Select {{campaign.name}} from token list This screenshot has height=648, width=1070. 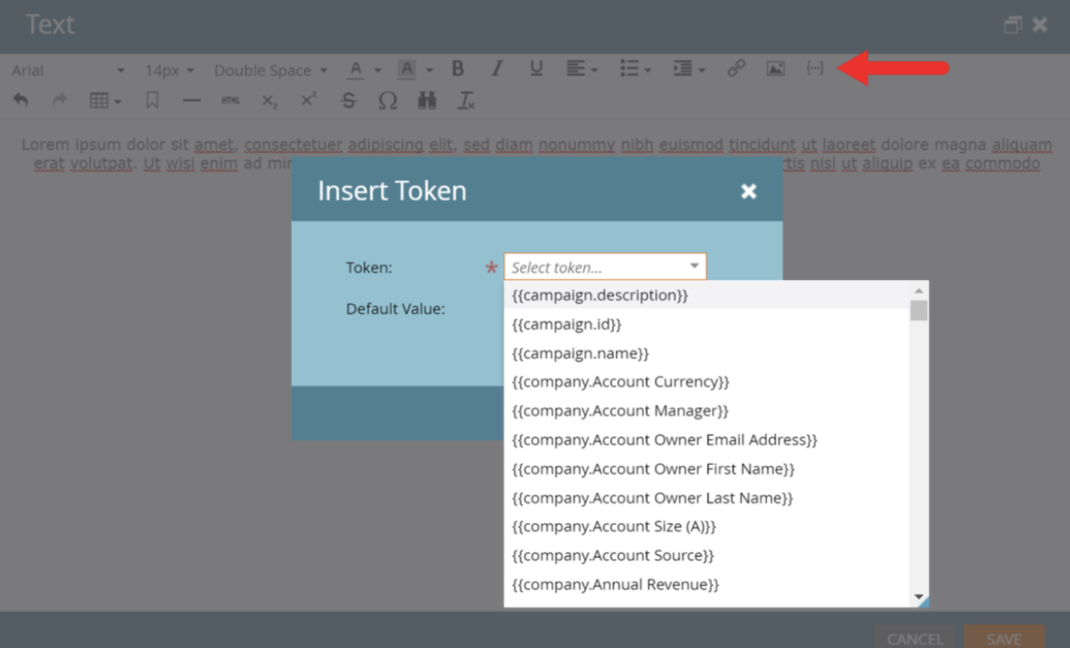tap(580, 353)
